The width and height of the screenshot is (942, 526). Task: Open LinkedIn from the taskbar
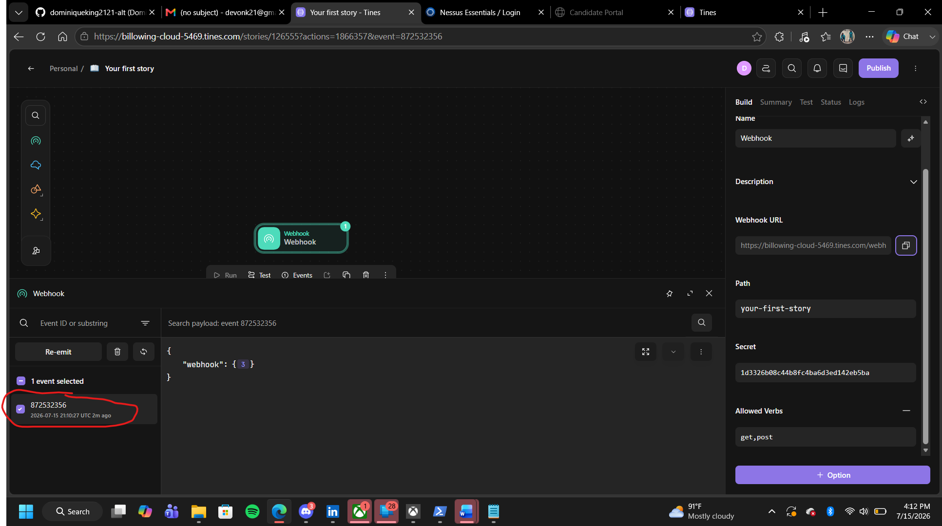(332, 511)
